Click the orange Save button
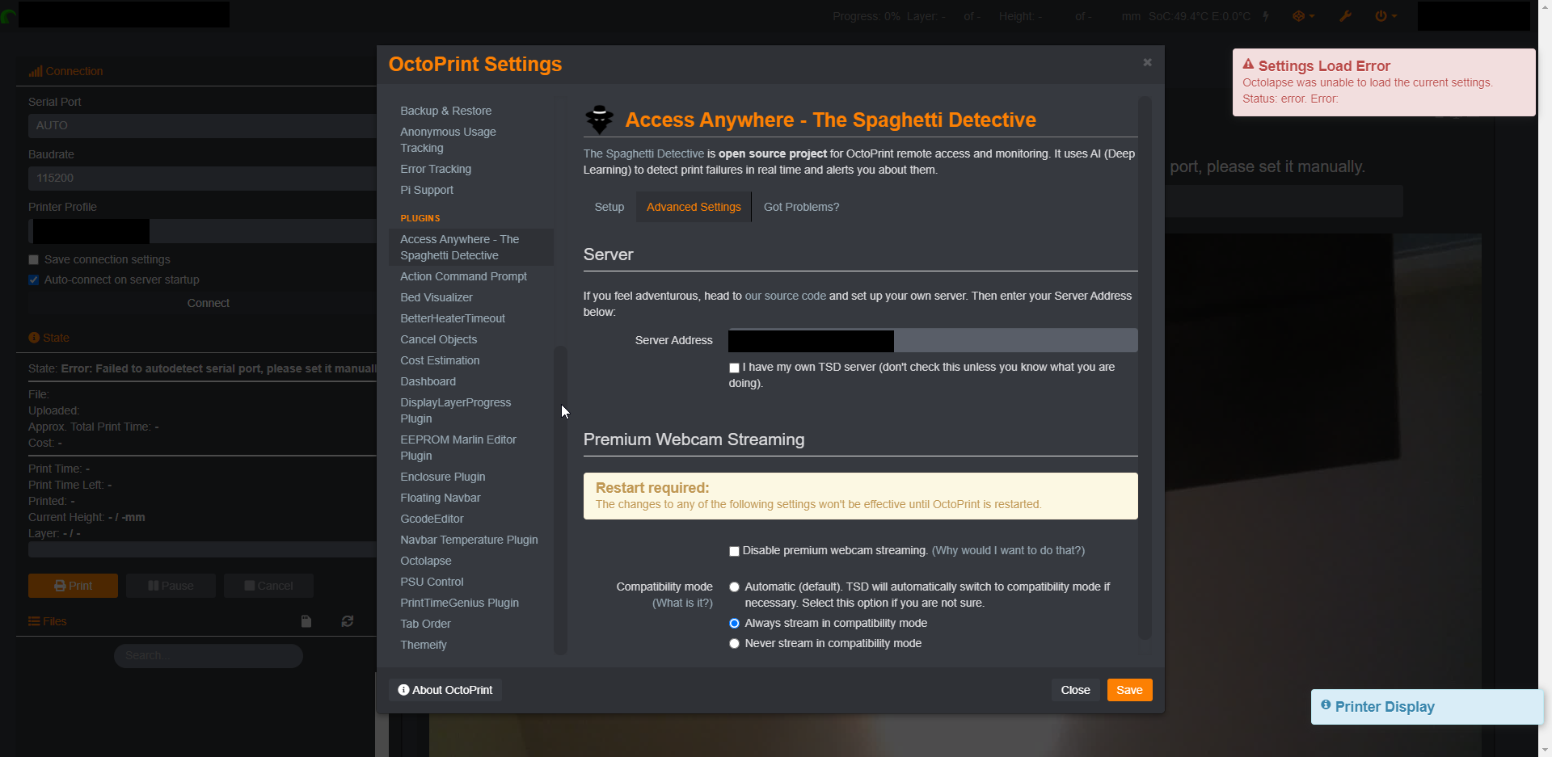Image resolution: width=1552 pixels, height=757 pixels. pos(1129,690)
